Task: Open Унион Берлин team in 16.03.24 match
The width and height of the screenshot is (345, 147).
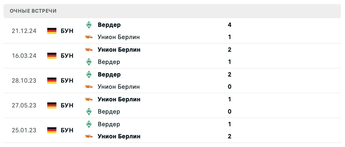Action: 119,50
